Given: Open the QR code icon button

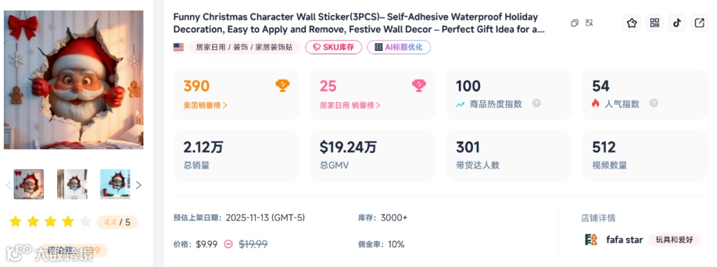Looking at the screenshot, I should click(655, 23).
